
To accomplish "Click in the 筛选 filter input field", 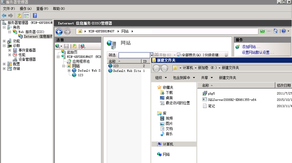I will click(134, 55).
